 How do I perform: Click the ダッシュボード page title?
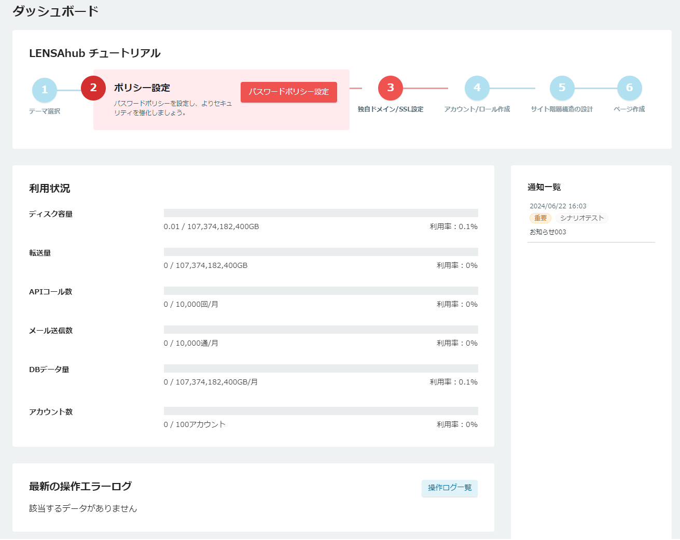[x=55, y=11]
